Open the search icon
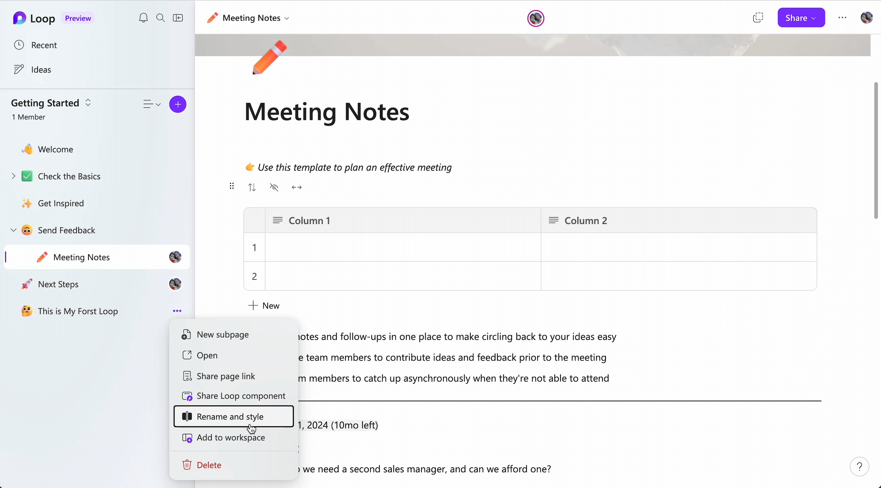 point(160,18)
